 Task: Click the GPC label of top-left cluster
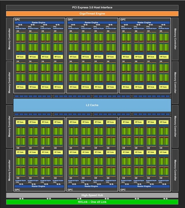tap(17, 20)
